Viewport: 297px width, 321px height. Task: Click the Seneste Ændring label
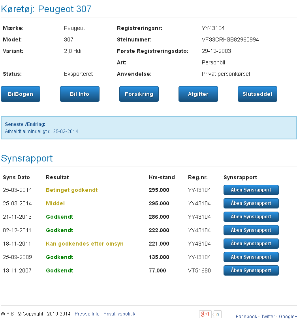pyautogui.click(x=25, y=124)
